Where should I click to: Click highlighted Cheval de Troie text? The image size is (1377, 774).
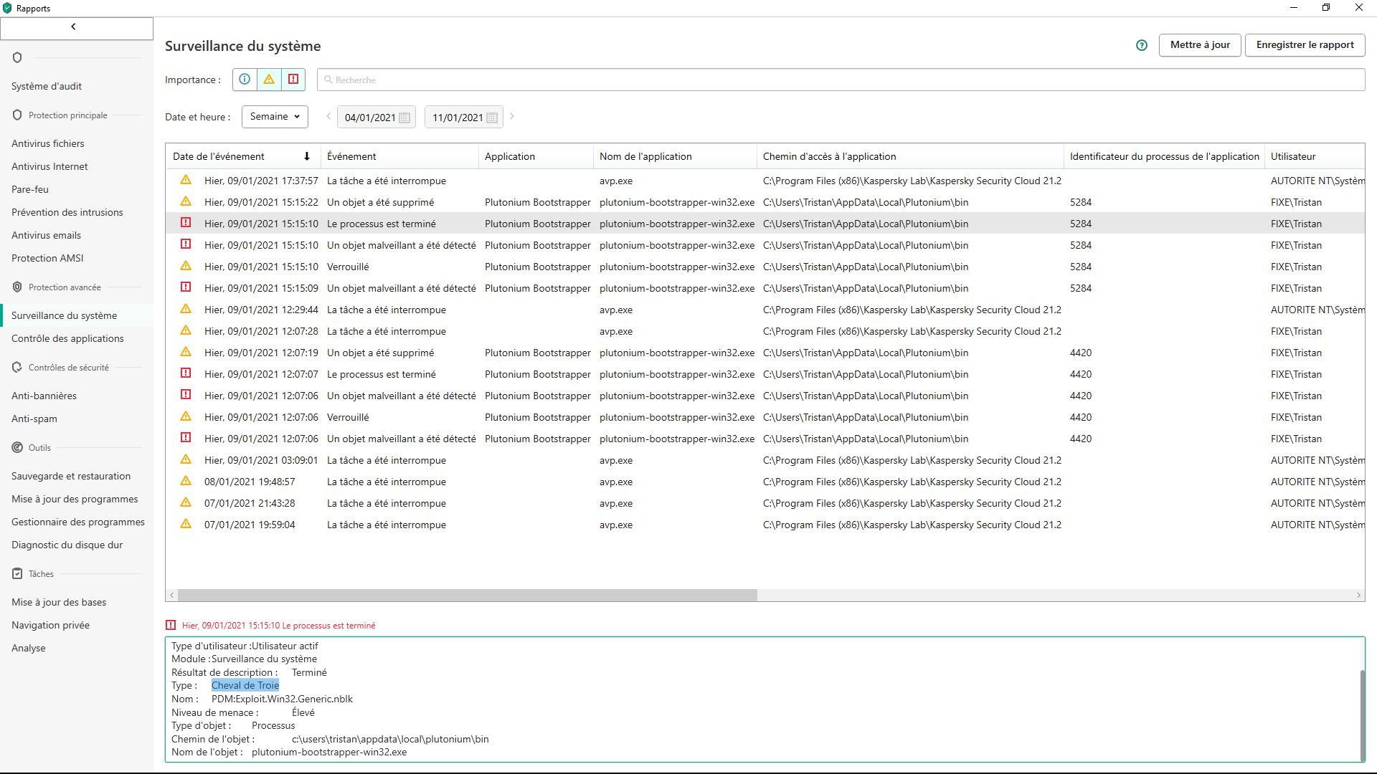point(245,686)
